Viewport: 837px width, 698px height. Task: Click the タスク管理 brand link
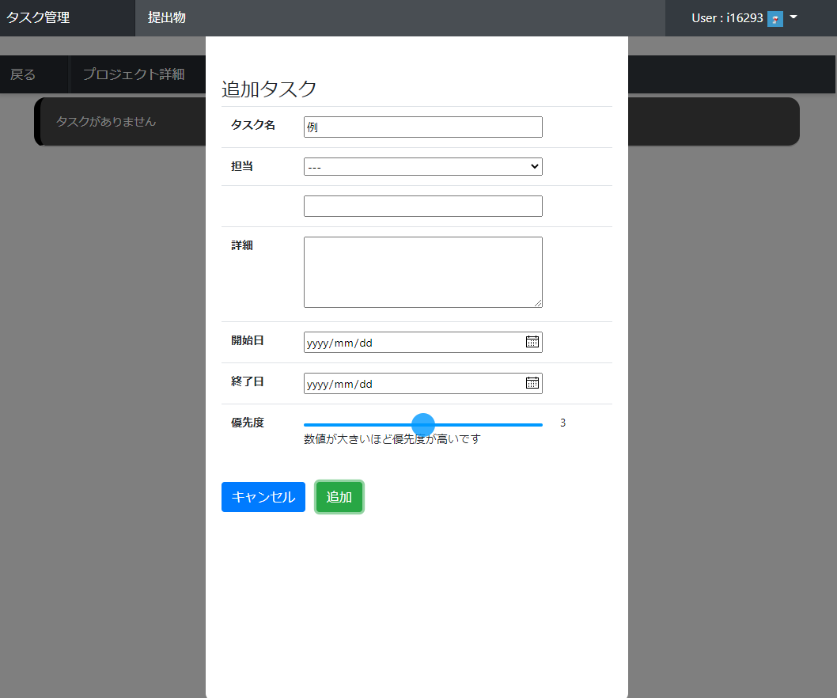click(x=38, y=17)
